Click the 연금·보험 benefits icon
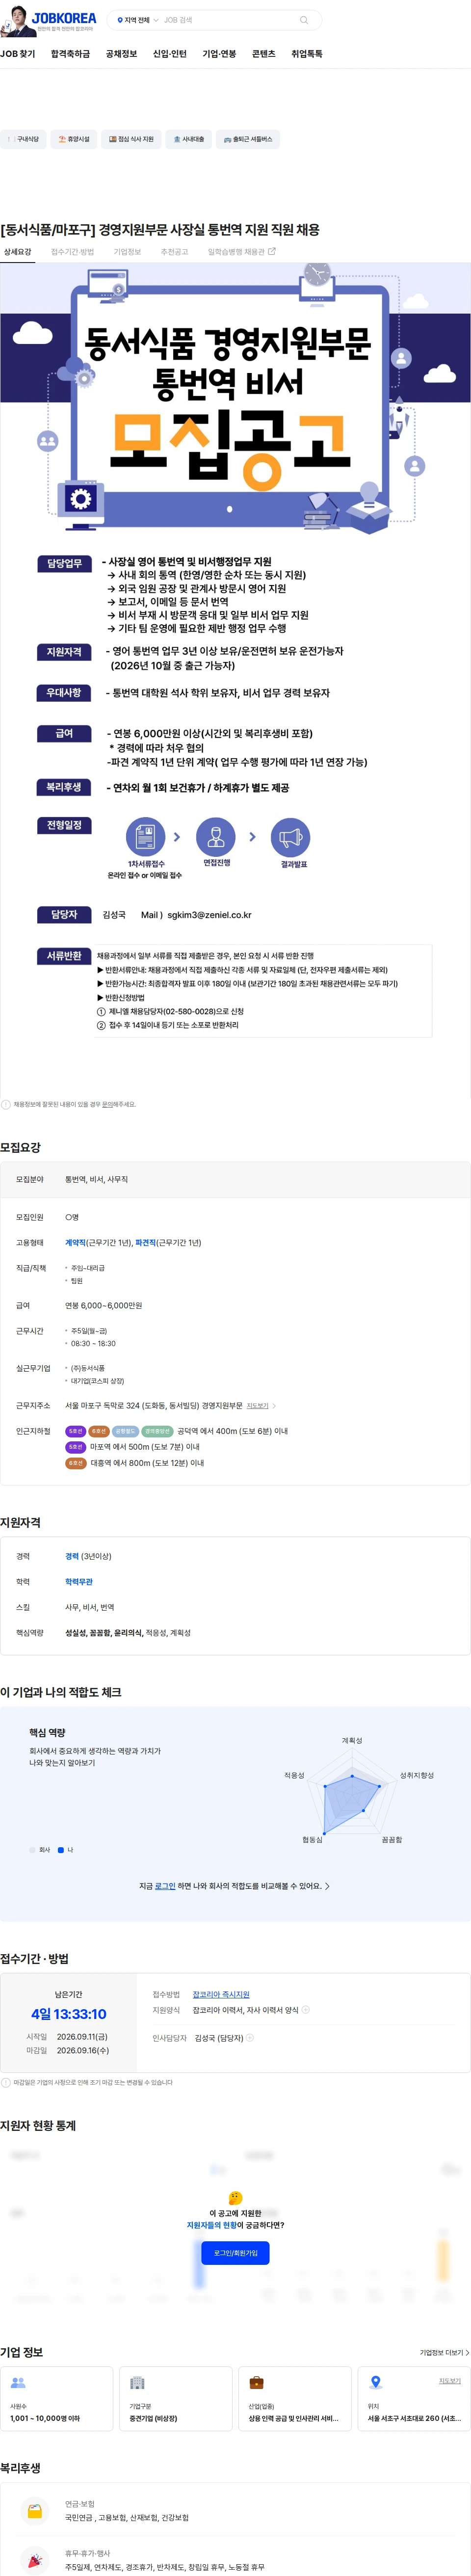Image resolution: width=471 pixels, height=2576 pixels. click(x=35, y=2510)
